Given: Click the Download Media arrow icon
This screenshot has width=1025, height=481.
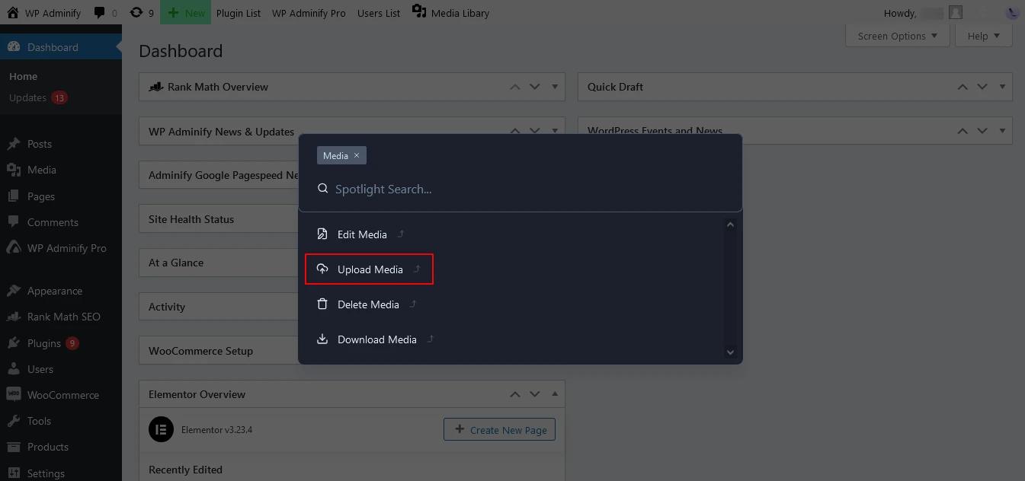Looking at the screenshot, I should point(322,339).
